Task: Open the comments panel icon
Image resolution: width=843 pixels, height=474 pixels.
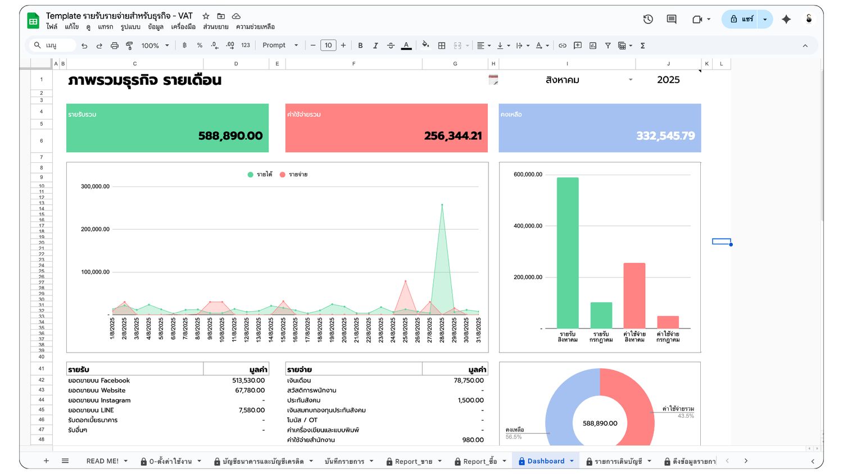Action: click(671, 19)
